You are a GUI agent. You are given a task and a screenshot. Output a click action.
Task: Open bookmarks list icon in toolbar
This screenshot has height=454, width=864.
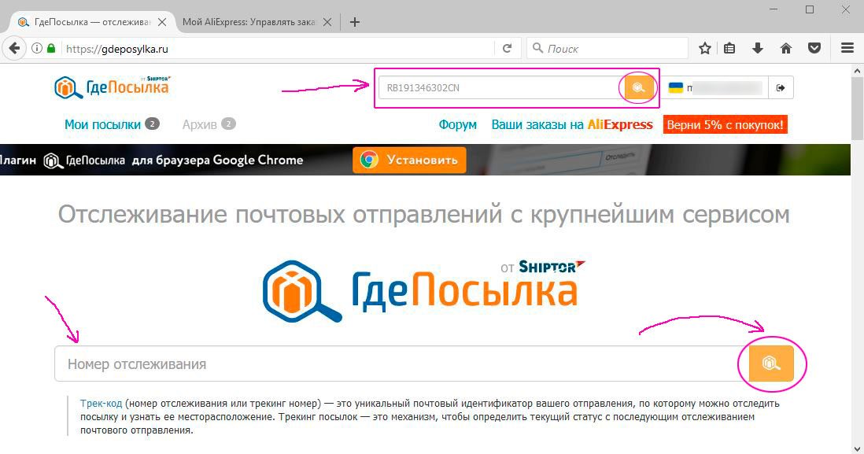click(729, 49)
